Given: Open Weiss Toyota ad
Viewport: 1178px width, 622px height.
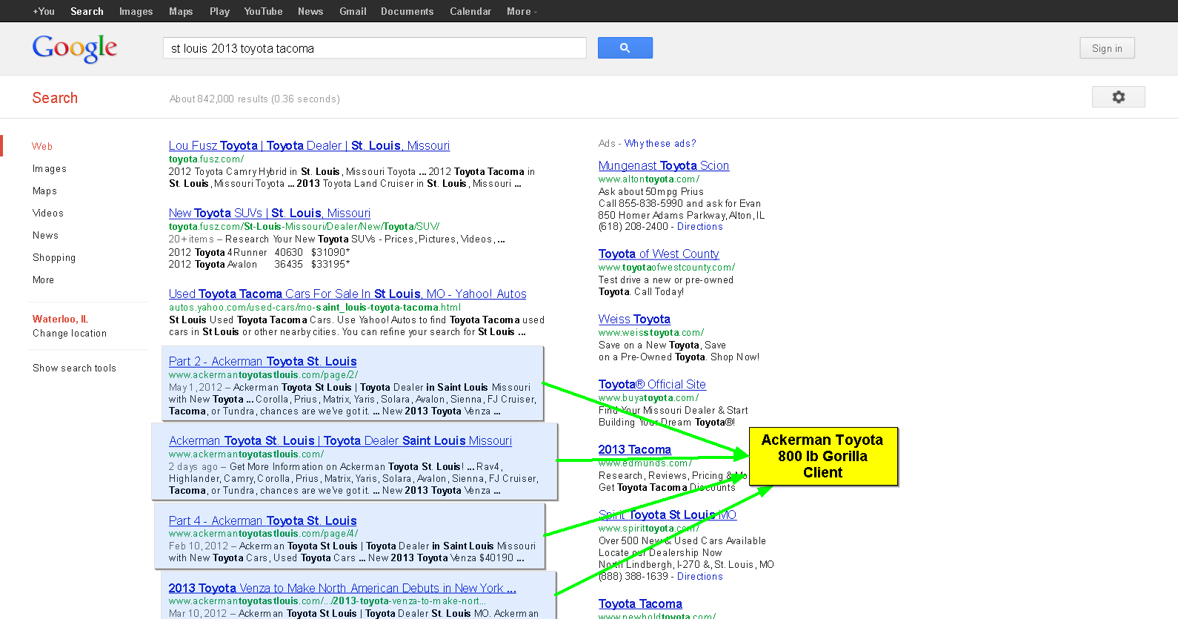Looking at the screenshot, I should point(634,319).
